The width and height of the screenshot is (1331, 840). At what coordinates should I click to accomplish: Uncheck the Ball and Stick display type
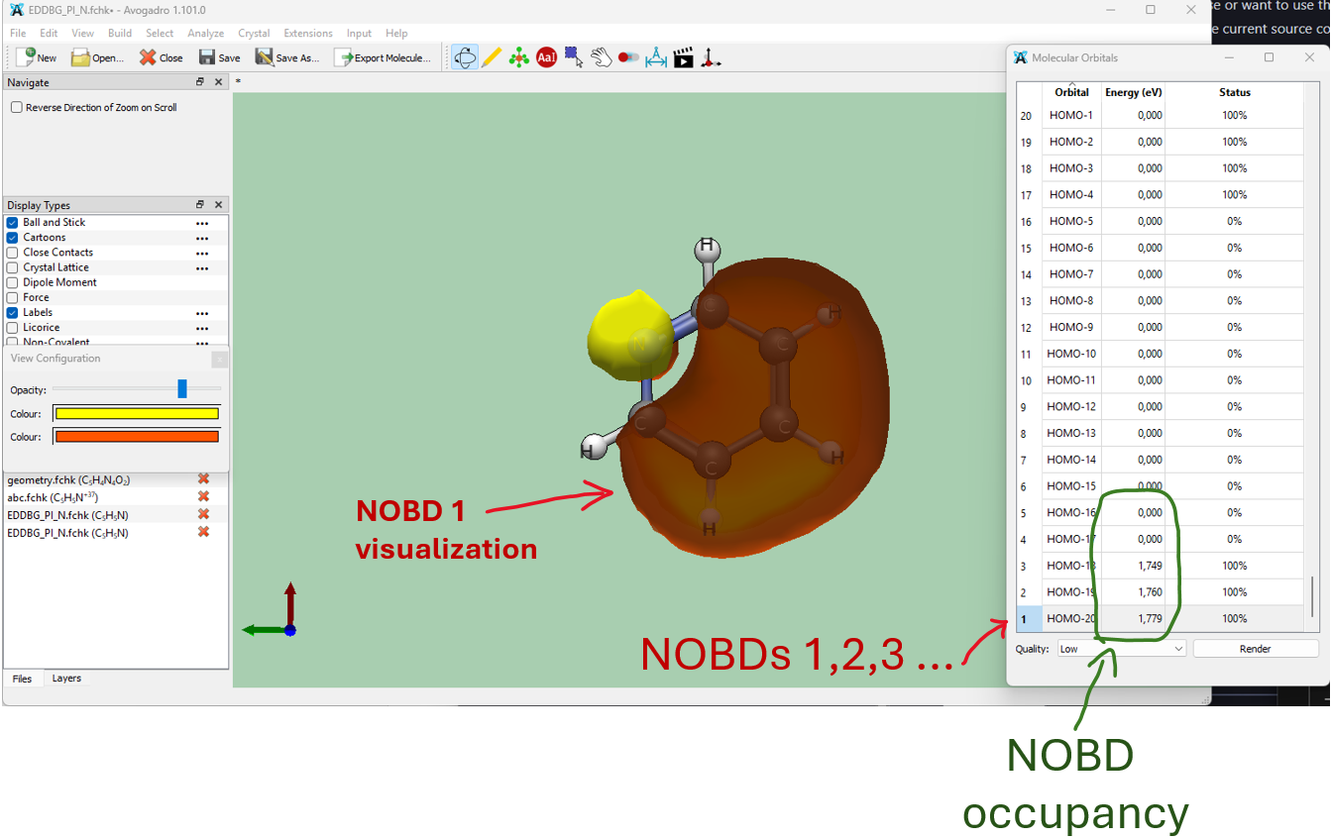point(13,223)
